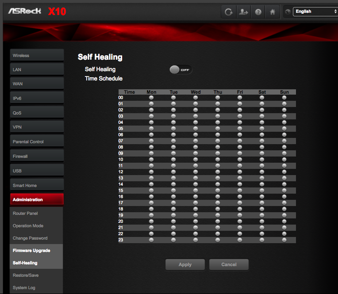338x294 pixels.
Task: Select Wed at hour 14 radio
Action: (196, 184)
